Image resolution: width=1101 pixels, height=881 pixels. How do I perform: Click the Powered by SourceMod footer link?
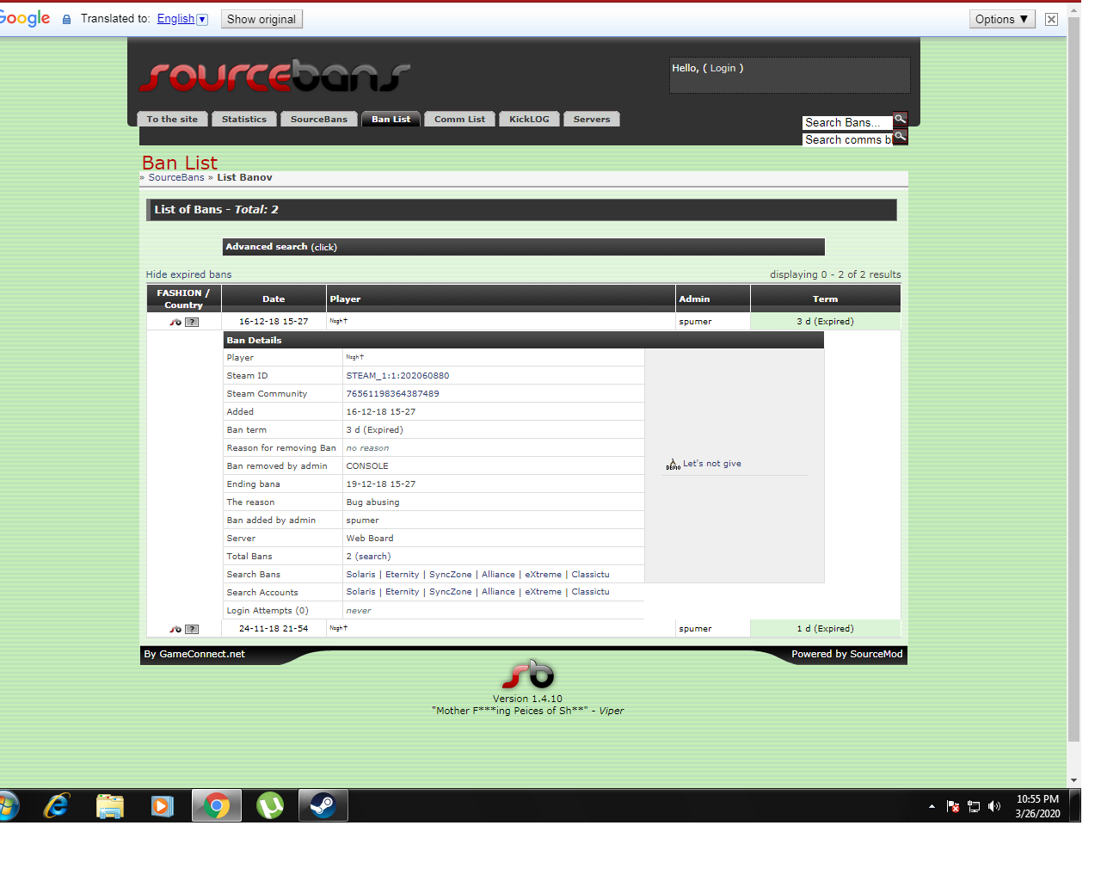point(847,654)
